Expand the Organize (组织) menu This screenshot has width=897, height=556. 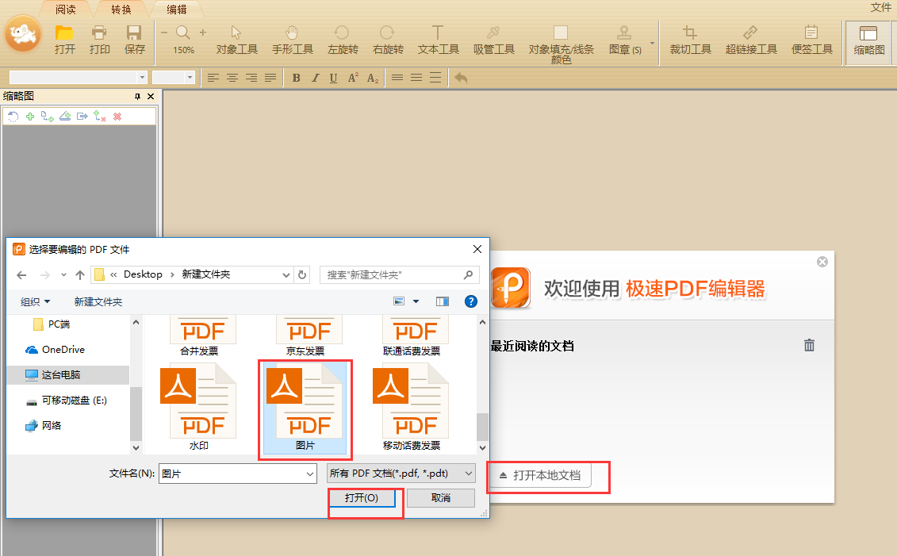coord(35,302)
